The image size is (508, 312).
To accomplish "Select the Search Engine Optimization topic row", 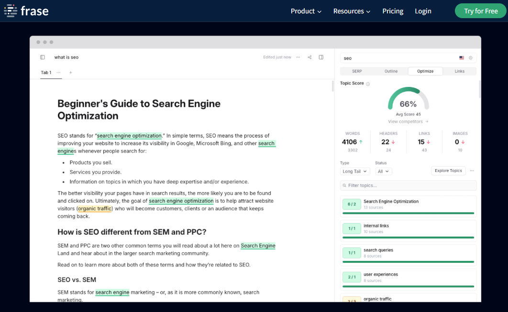I will [408, 205].
